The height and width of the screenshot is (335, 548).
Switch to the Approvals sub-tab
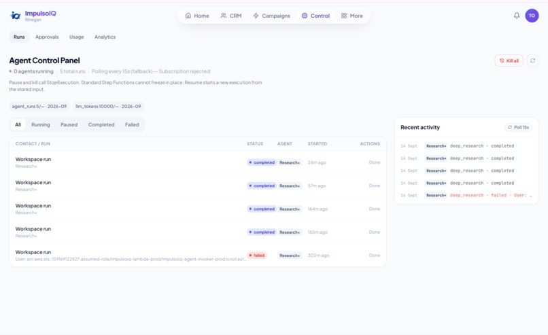click(47, 37)
